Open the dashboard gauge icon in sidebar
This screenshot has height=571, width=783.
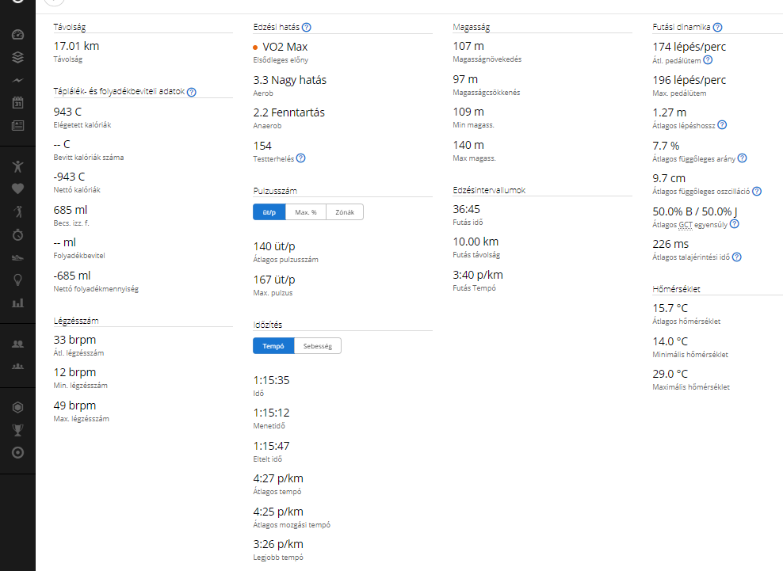[x=18, y=36]
